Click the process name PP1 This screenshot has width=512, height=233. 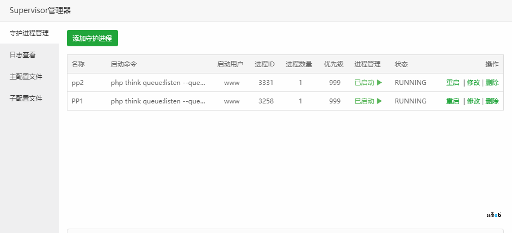tap(77, 101)
